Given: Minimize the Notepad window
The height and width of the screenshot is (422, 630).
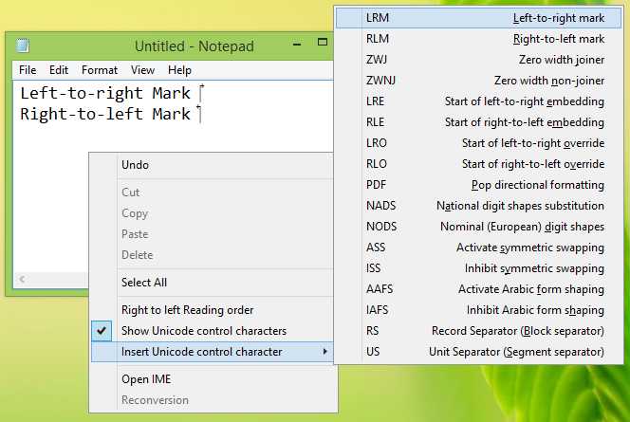Looking at the screenshot, I should tap(297, 45).
